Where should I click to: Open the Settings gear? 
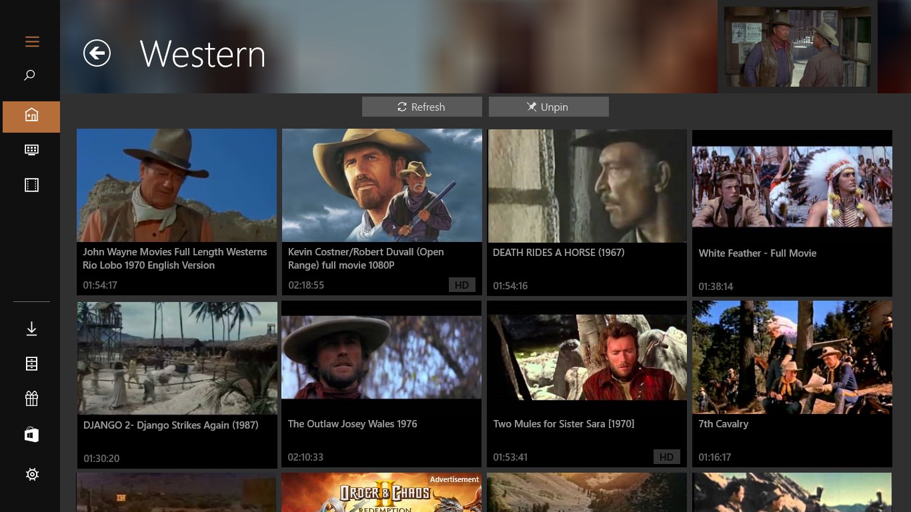tap(31, 474)
